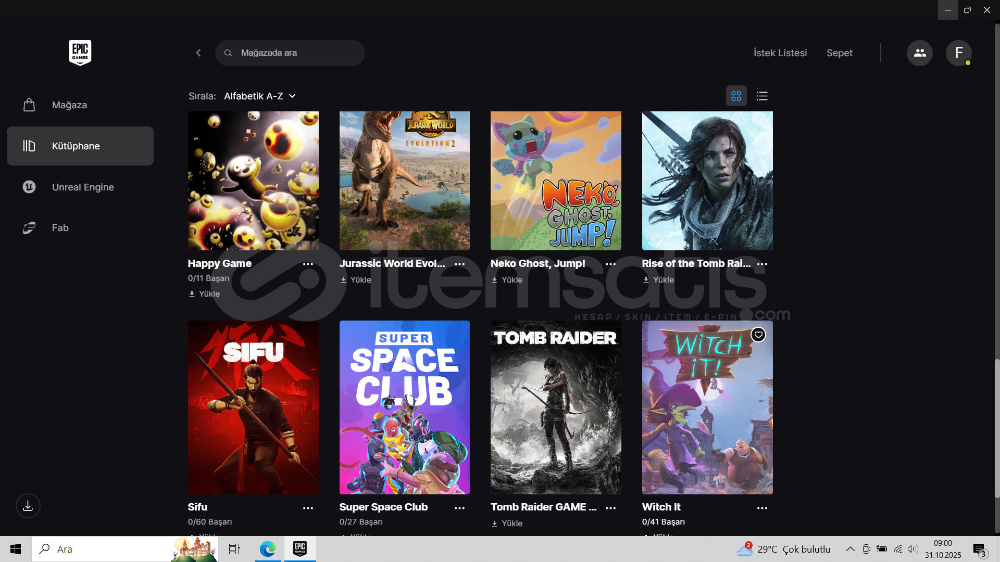Viewport: 1000px width, 562px height.
Task: Open the Unreal Engine section
Action: (x=82, y=187)
